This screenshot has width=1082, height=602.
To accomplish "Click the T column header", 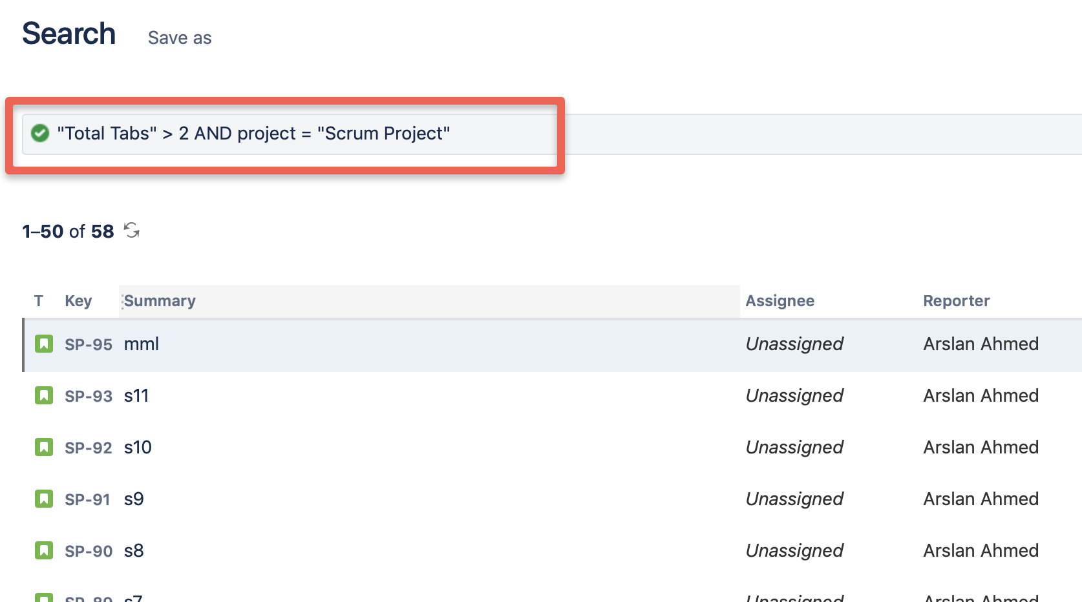I will (39, 300).
